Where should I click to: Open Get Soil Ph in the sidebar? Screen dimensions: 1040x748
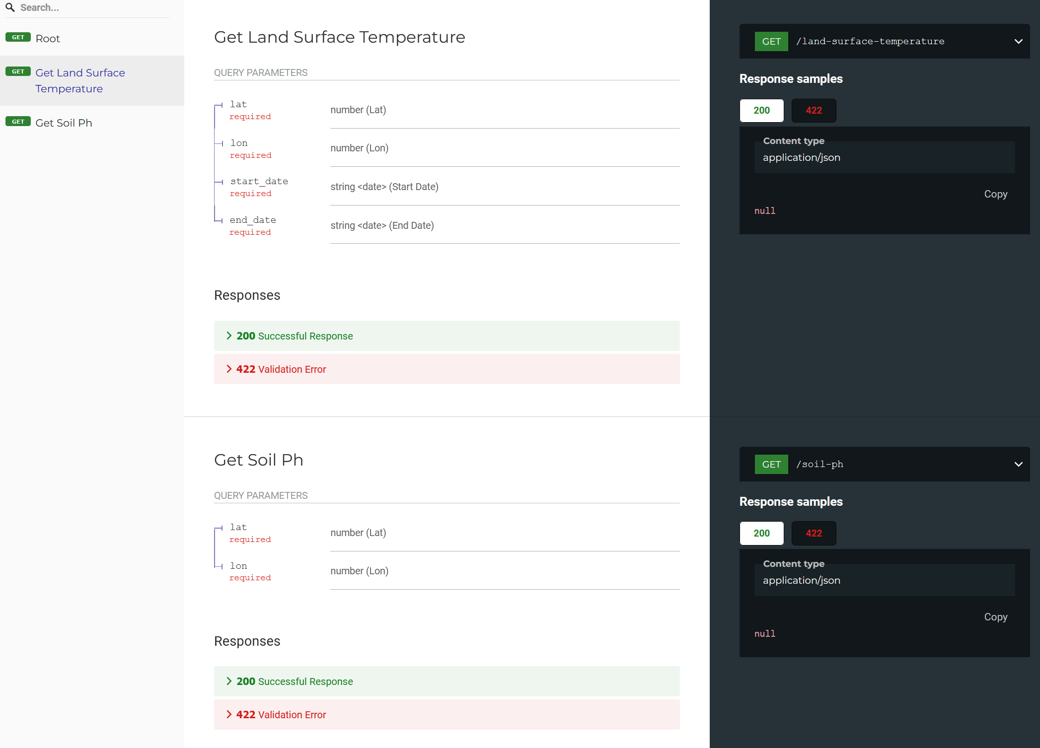[x=64, y=123]
